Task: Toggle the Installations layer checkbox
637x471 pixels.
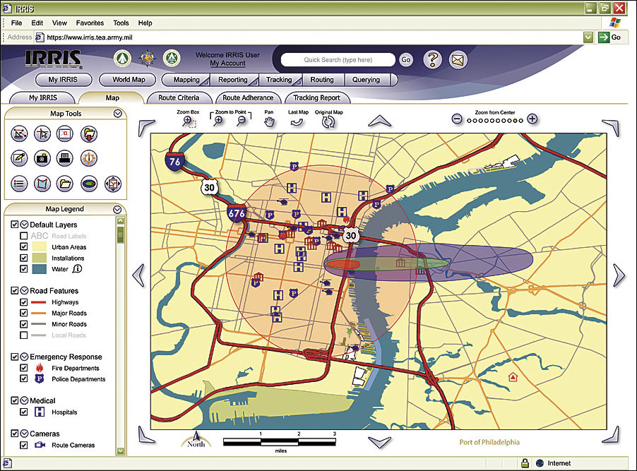Action: pyautogui.click(x=23, y=258)
